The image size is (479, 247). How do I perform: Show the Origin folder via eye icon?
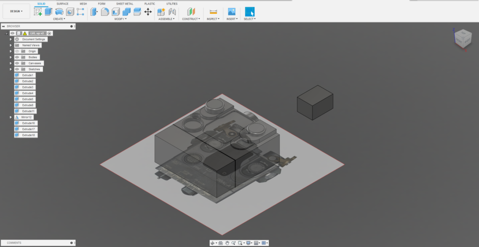click(x=17, y=51)
